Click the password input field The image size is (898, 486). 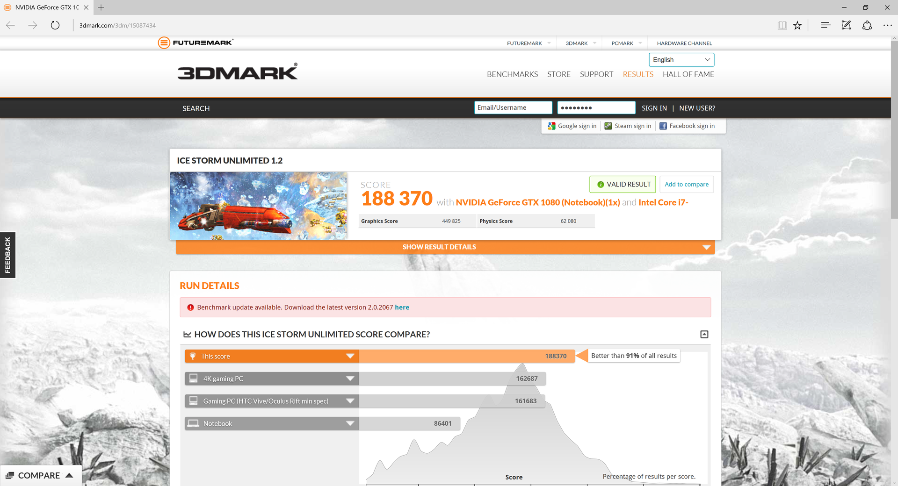tap(596, 107)
